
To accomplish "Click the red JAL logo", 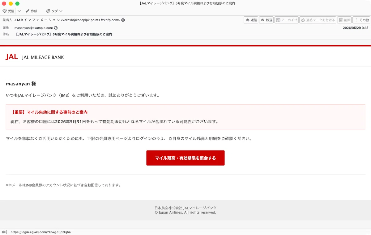I will click(x=12, y=57).
